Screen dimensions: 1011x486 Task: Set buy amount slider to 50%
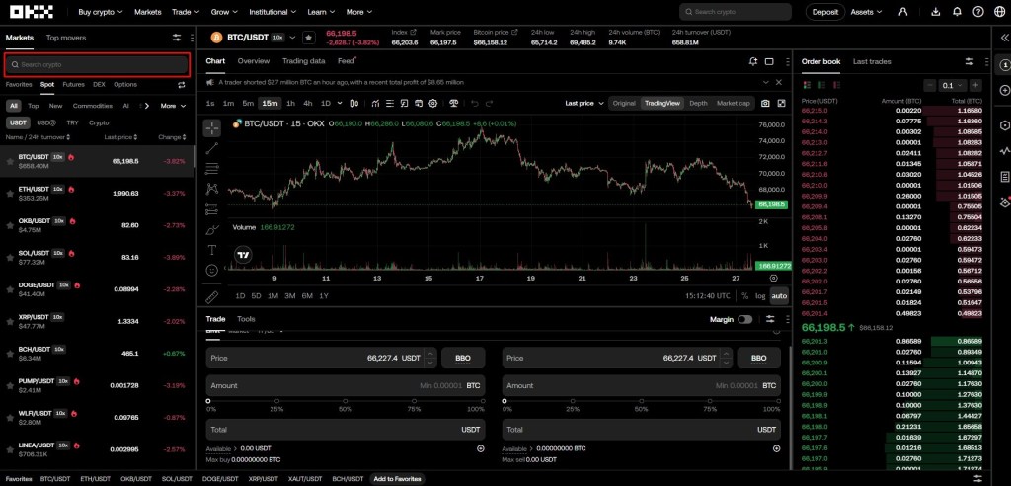pyautogui.click(x=346, y=401)
